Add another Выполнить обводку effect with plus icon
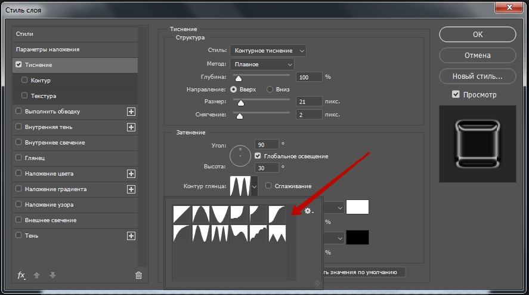The height and width of the screenshot is (295, 529). click(131, 112)
